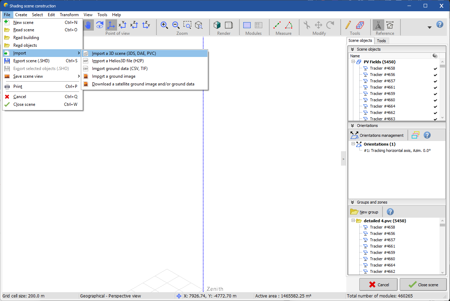Click the Orientations management button
The height and width of the screenshot is (301, 450).
point(377,135)
